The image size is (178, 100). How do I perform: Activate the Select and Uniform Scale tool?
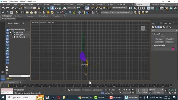click(x=61, y=8)
